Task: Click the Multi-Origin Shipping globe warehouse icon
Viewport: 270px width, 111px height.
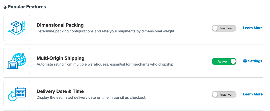Action: pos(17,61)
